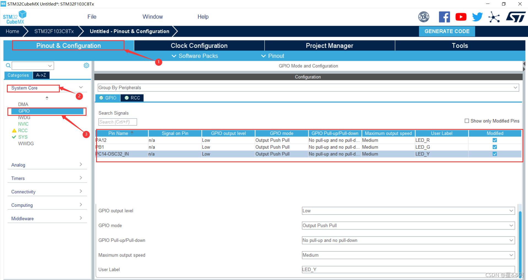Screen dimensions: 528x280
Task: Expand the Connectivity category
Action: pyautogui.click(x=47, y=192)
